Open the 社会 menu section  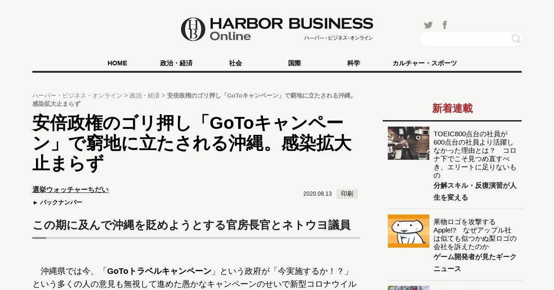tap(235, 63)
